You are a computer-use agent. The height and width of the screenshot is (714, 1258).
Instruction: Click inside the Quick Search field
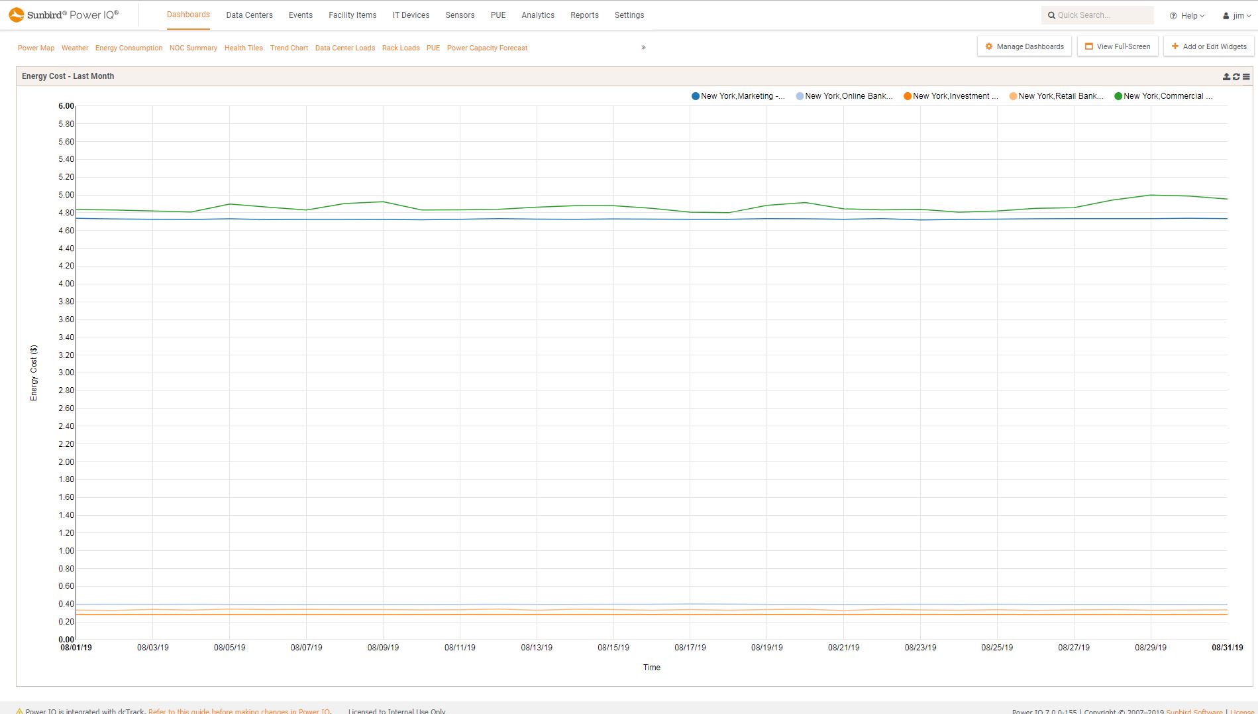(1096, 15)
